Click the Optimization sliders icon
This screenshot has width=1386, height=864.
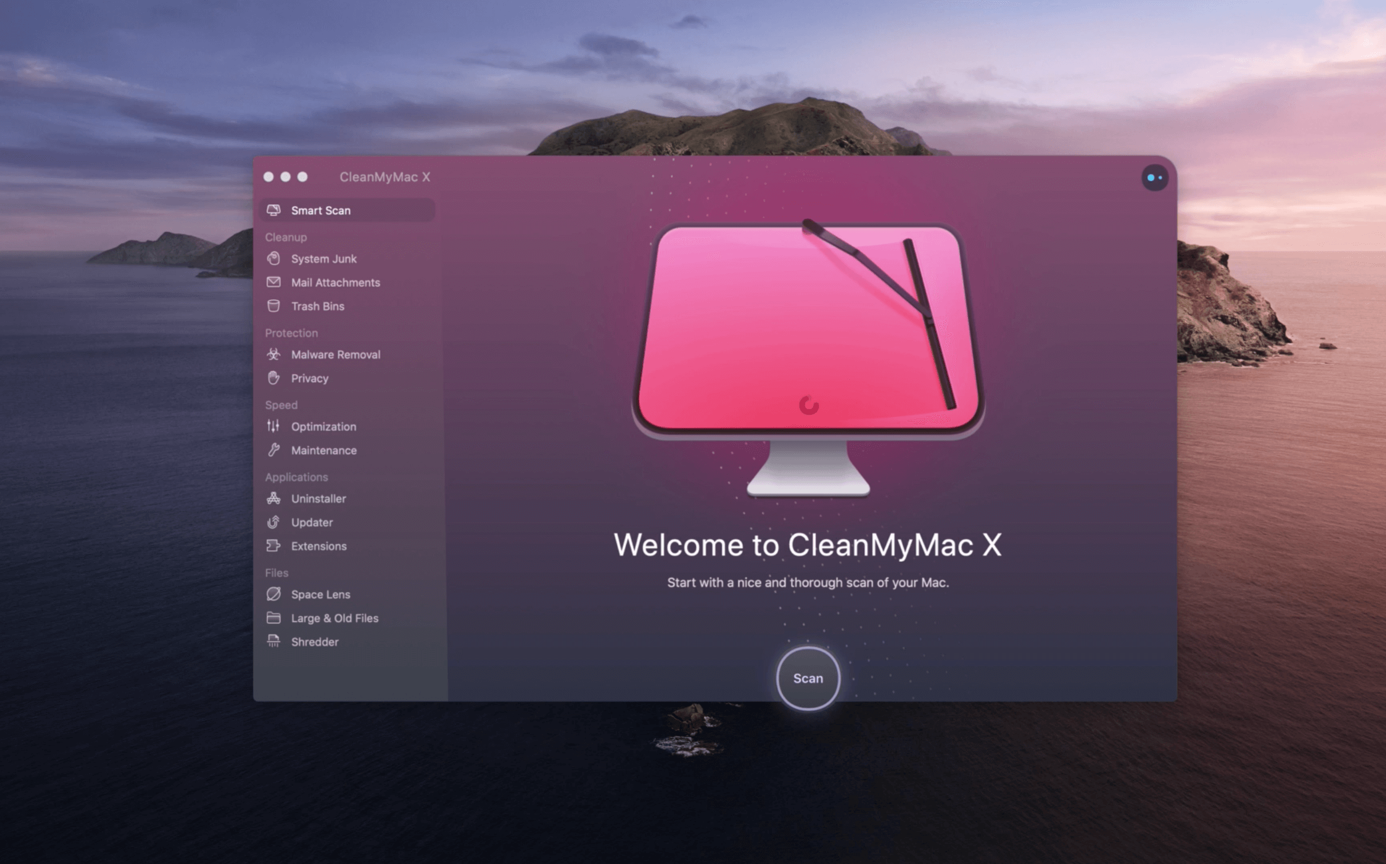click(274, 426)
